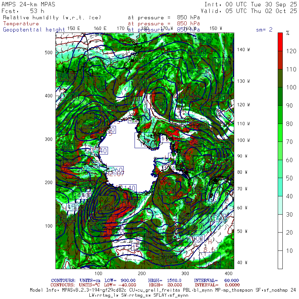
Task: Click the blue 'LOW= 900.00' contour value
Action: (x=120, y=280)
